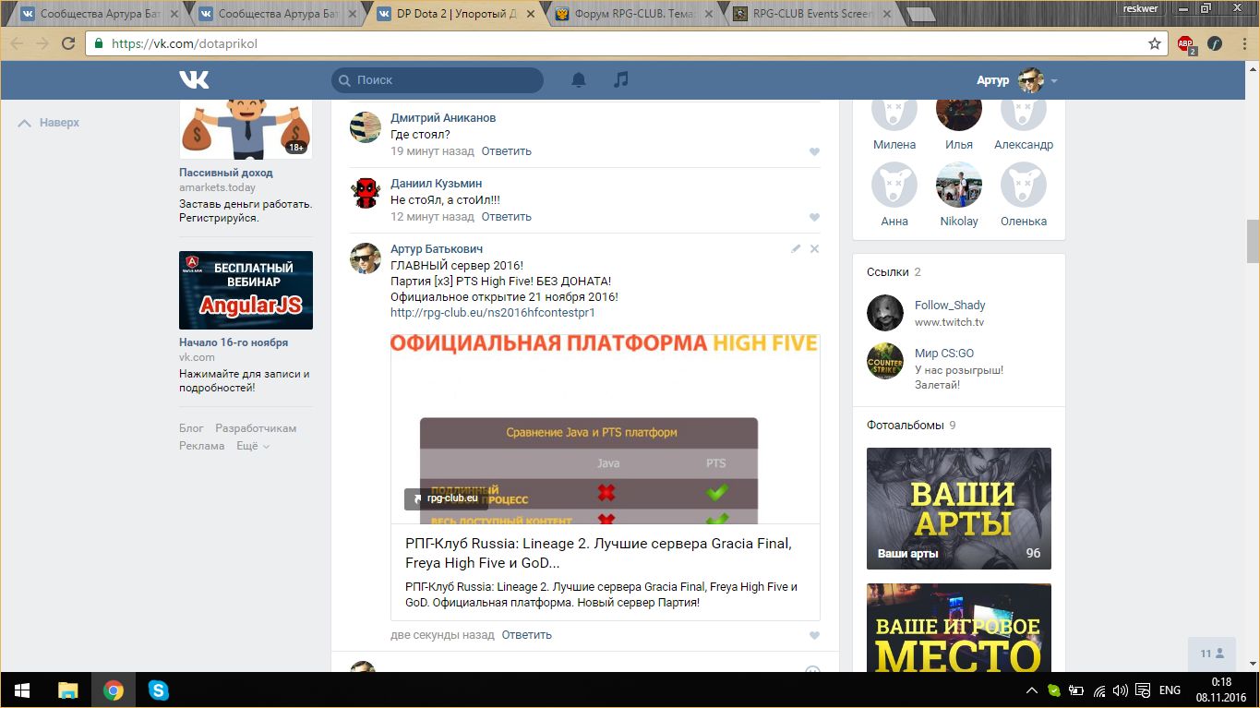Viewport: 1260px width, 708px height.
Task: Launch Skype from the taskbar
Action: coord(159,690)
